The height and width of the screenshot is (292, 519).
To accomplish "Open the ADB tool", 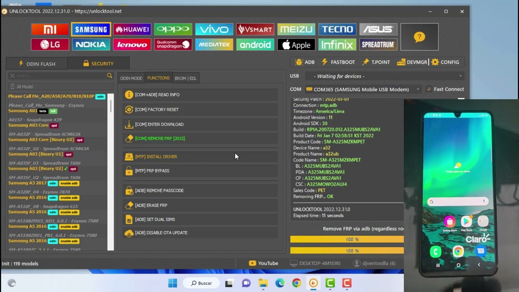I will point(305,62).
